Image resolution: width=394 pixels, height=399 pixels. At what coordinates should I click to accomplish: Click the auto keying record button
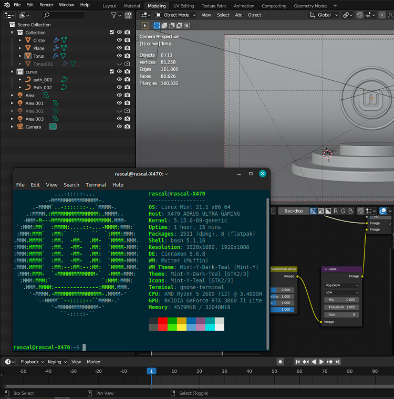(x=280, y=362)
